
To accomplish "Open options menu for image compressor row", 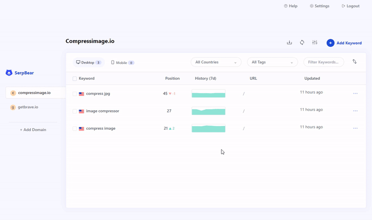I will click(x=355, y=111).
